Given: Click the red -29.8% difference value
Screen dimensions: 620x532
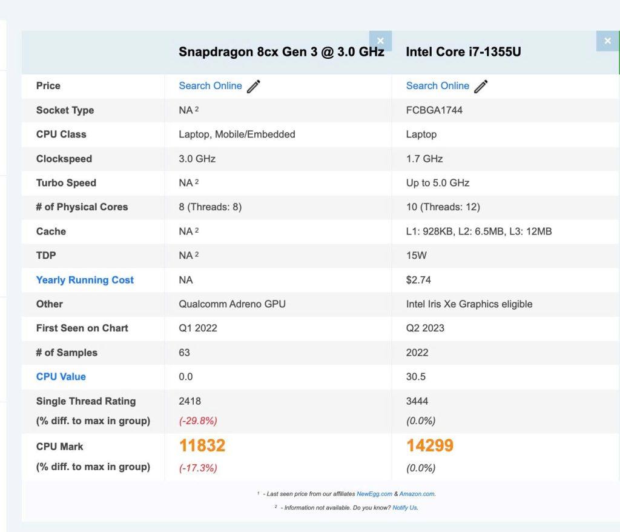Looking at the screenshot, I should pyautogui.click(x=197, y=421).
